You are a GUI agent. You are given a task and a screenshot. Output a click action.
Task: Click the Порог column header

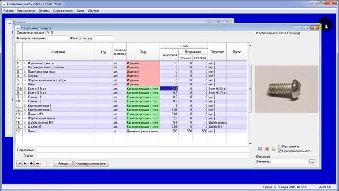click(237, 52)
